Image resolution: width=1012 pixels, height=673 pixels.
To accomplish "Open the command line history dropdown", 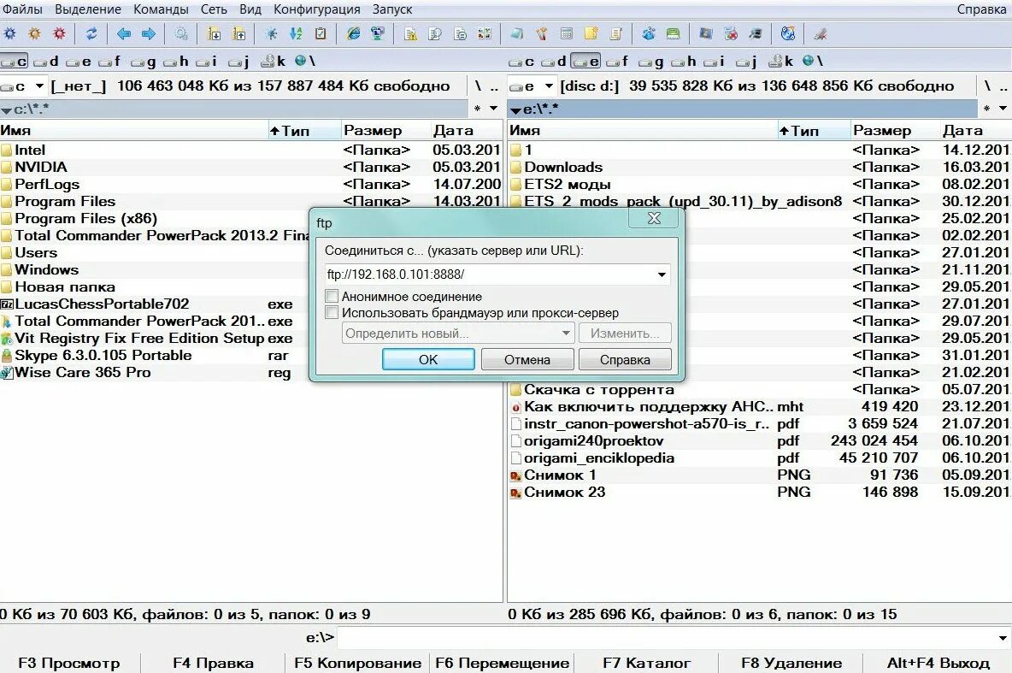I will click(x=1003, y=639).
